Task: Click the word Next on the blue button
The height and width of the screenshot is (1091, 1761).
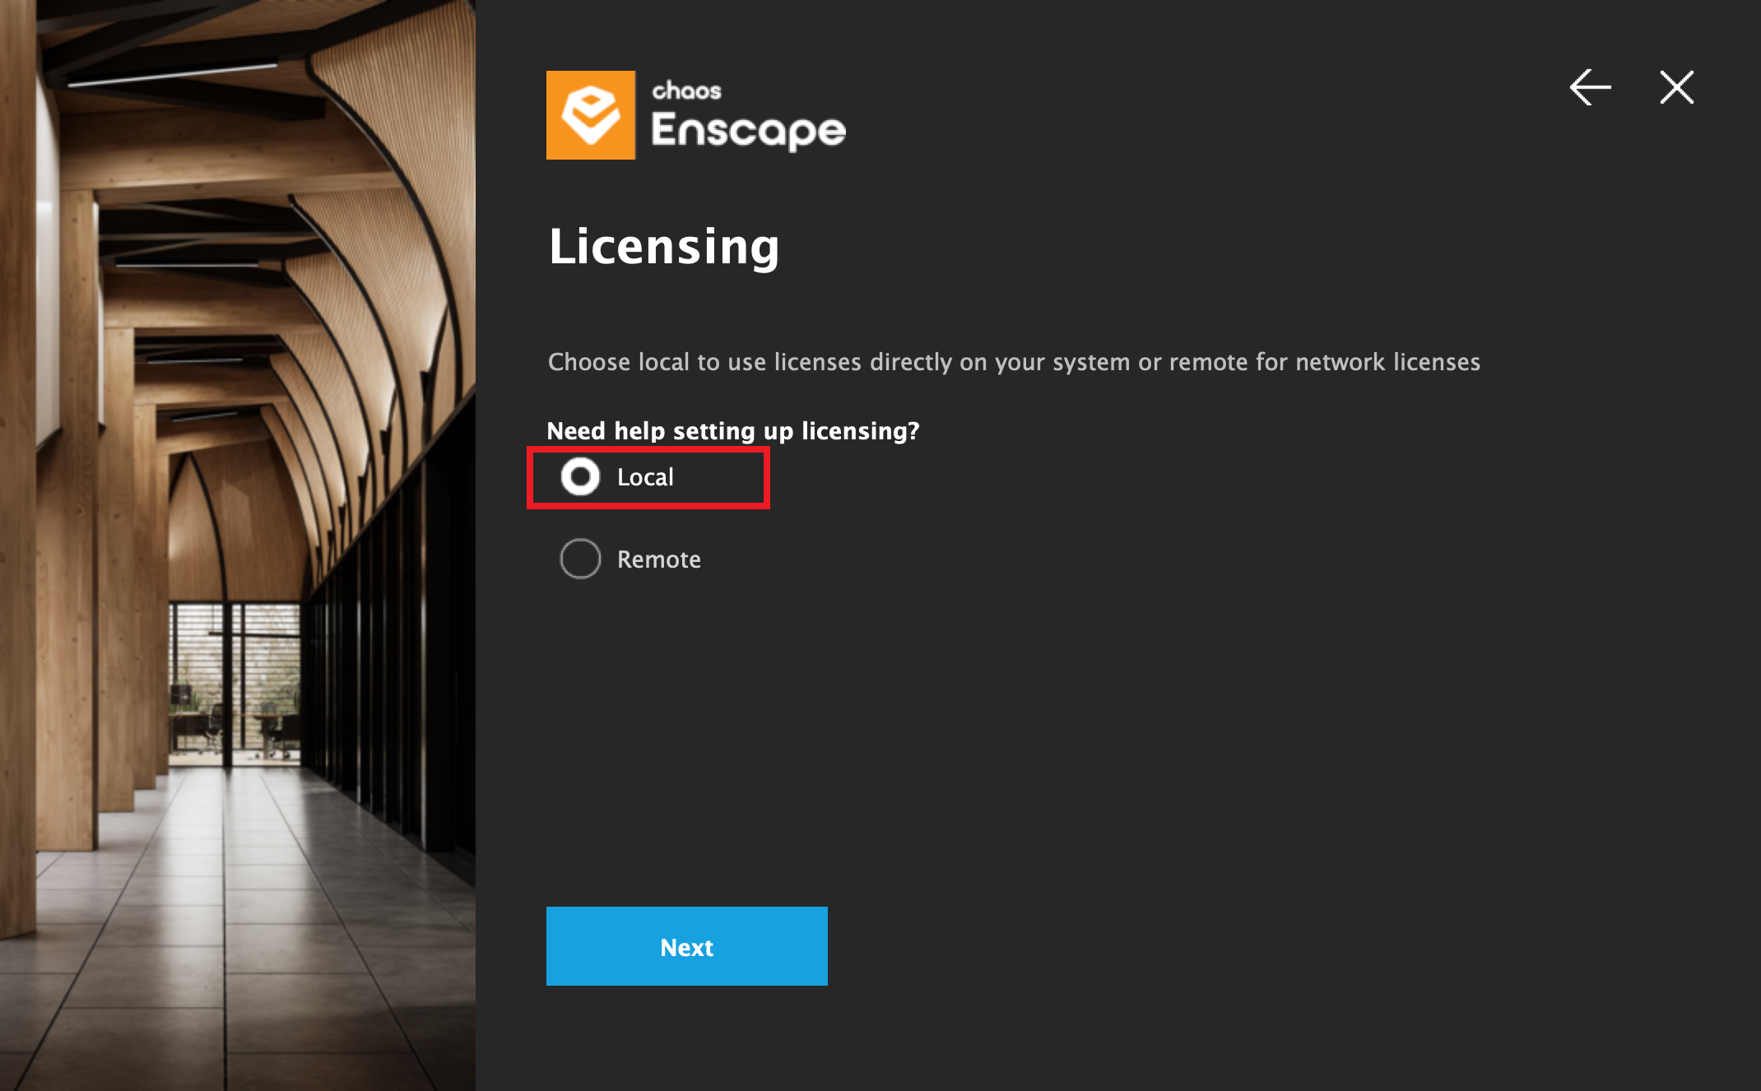Action: tap(687, 948)
